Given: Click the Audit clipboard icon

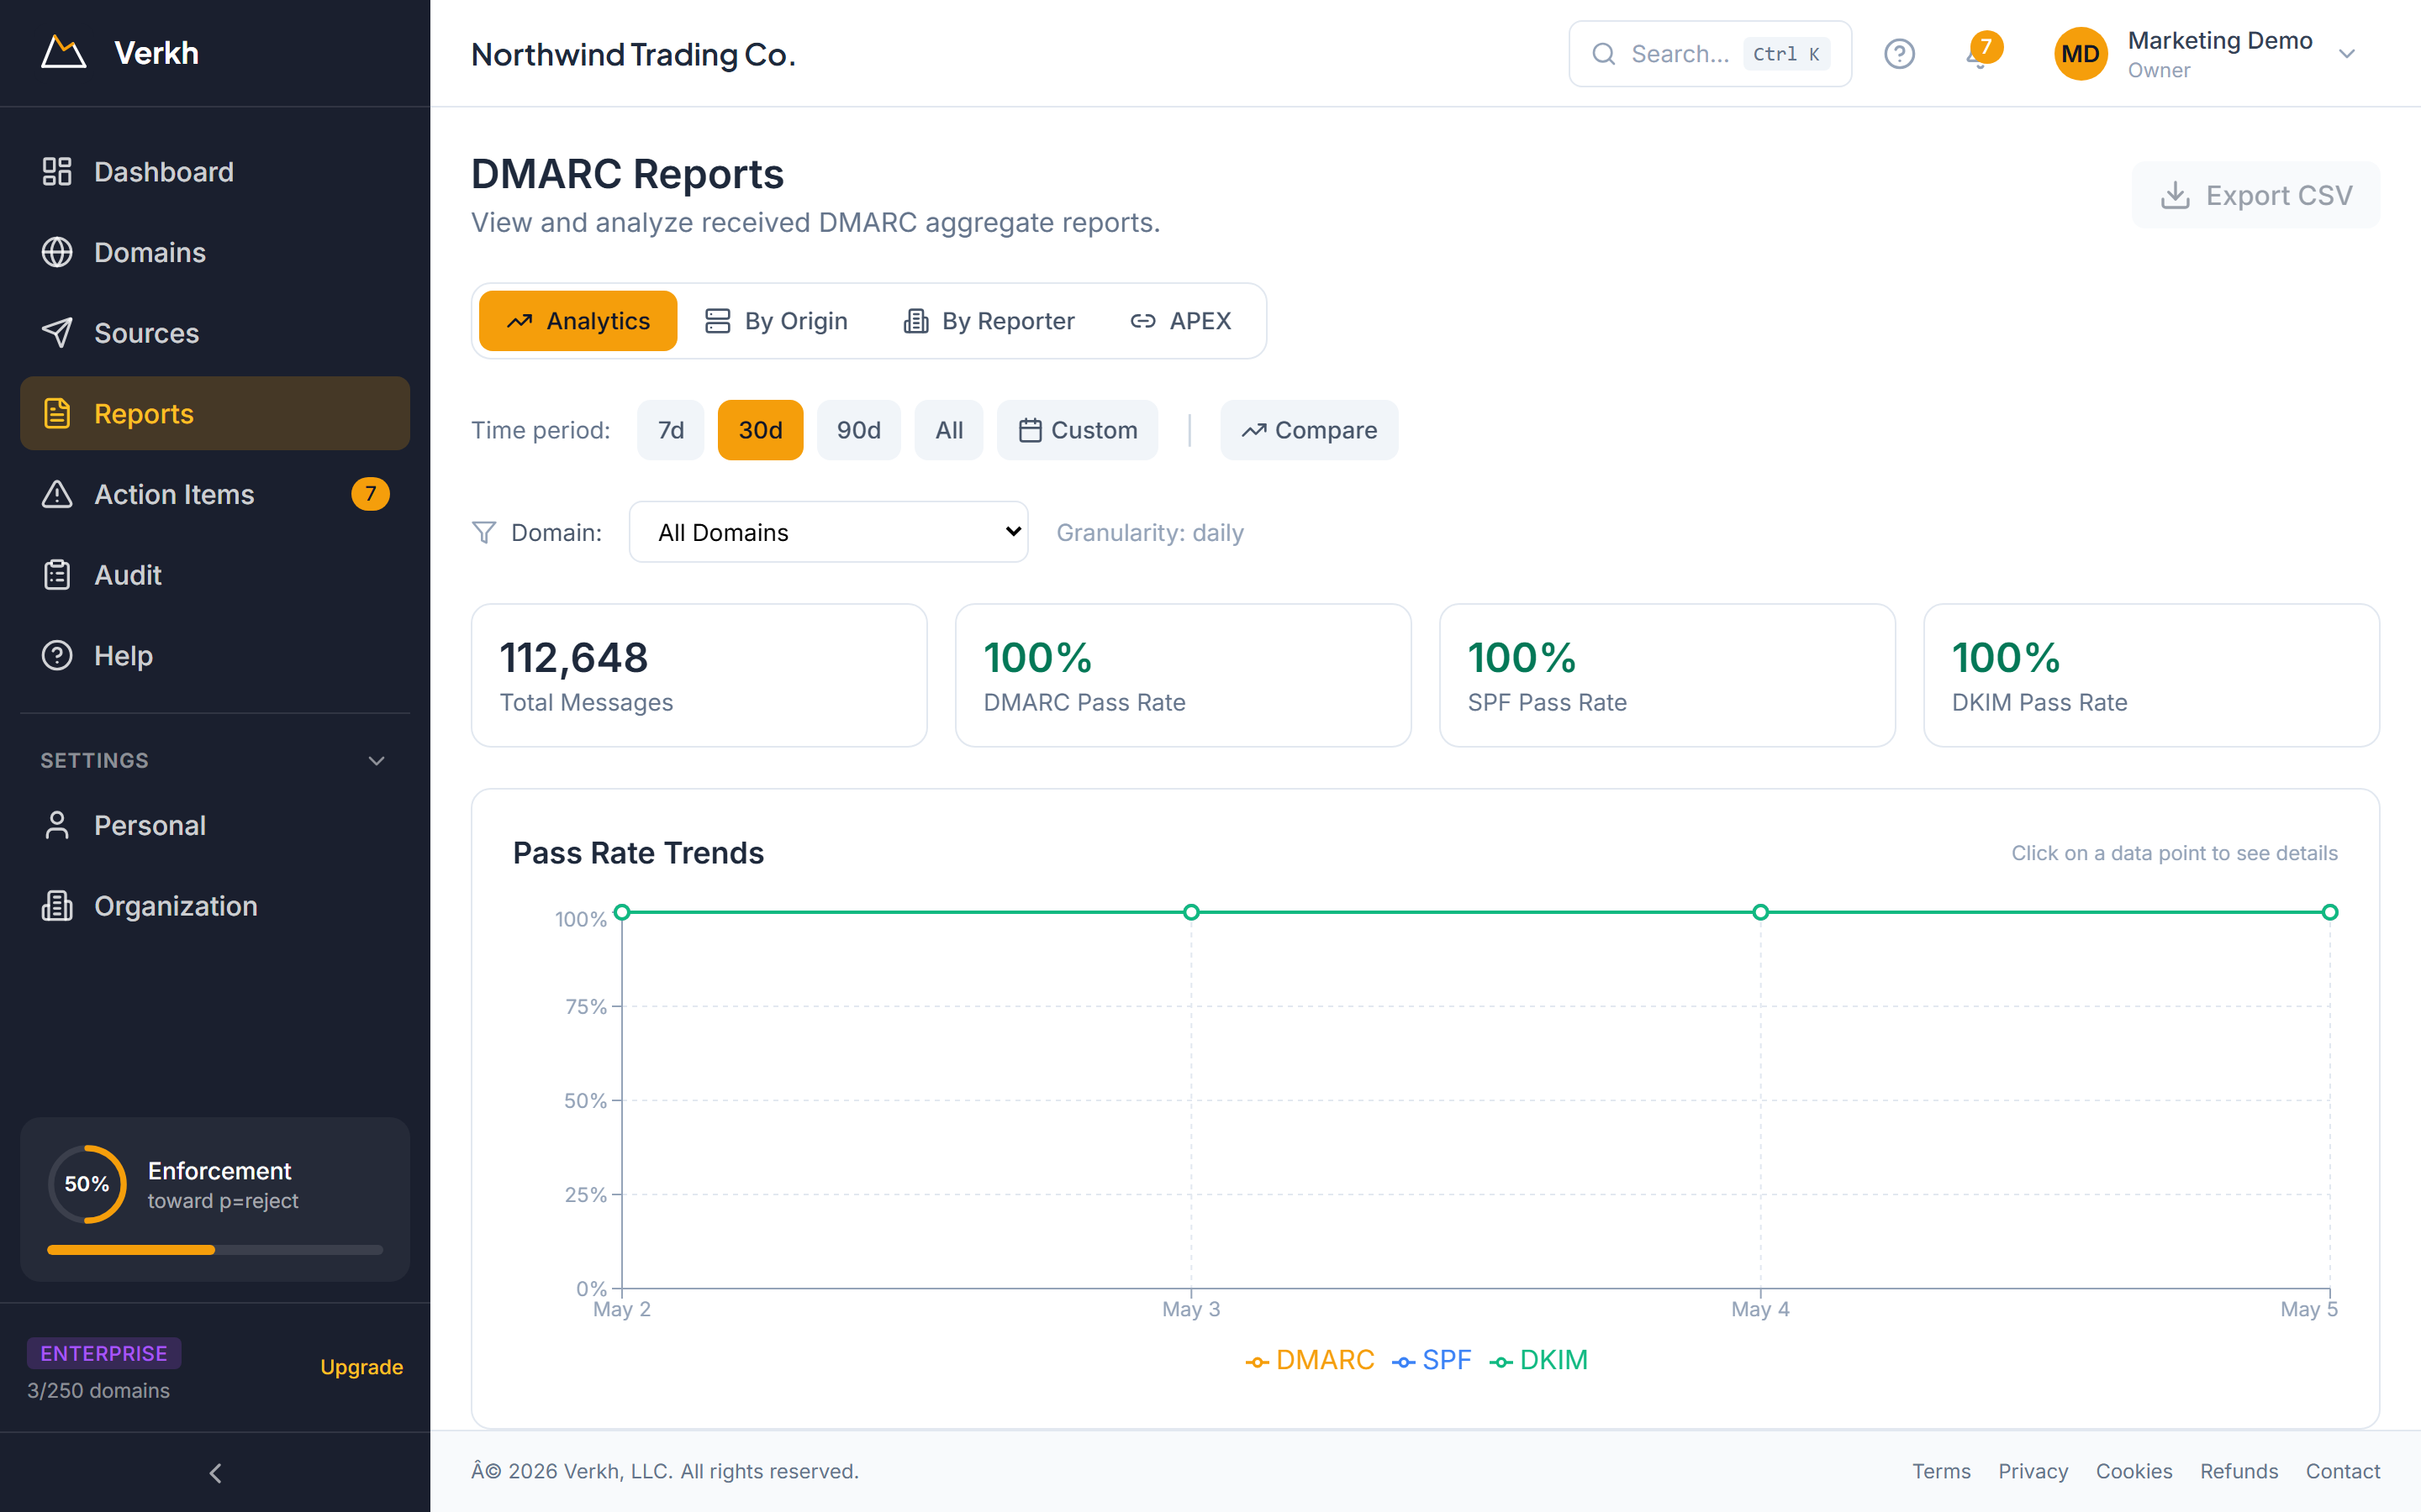Looking at the screenshot, I should click(x=57, y=575).
